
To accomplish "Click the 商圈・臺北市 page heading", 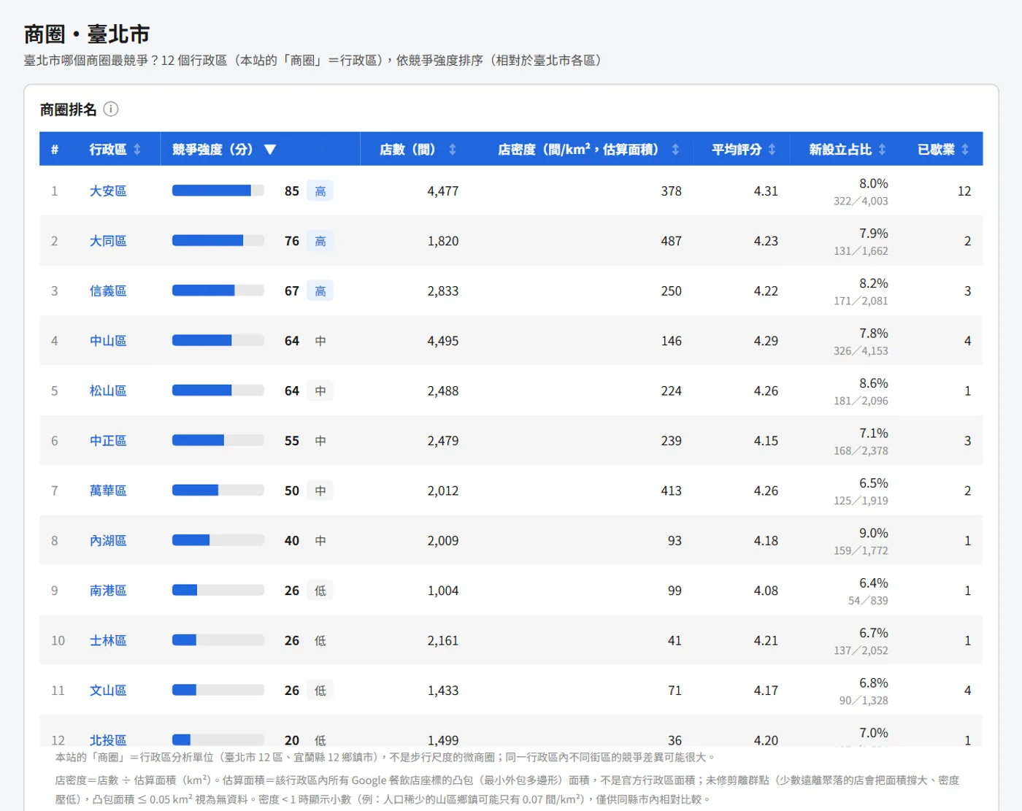I will 87,34.
